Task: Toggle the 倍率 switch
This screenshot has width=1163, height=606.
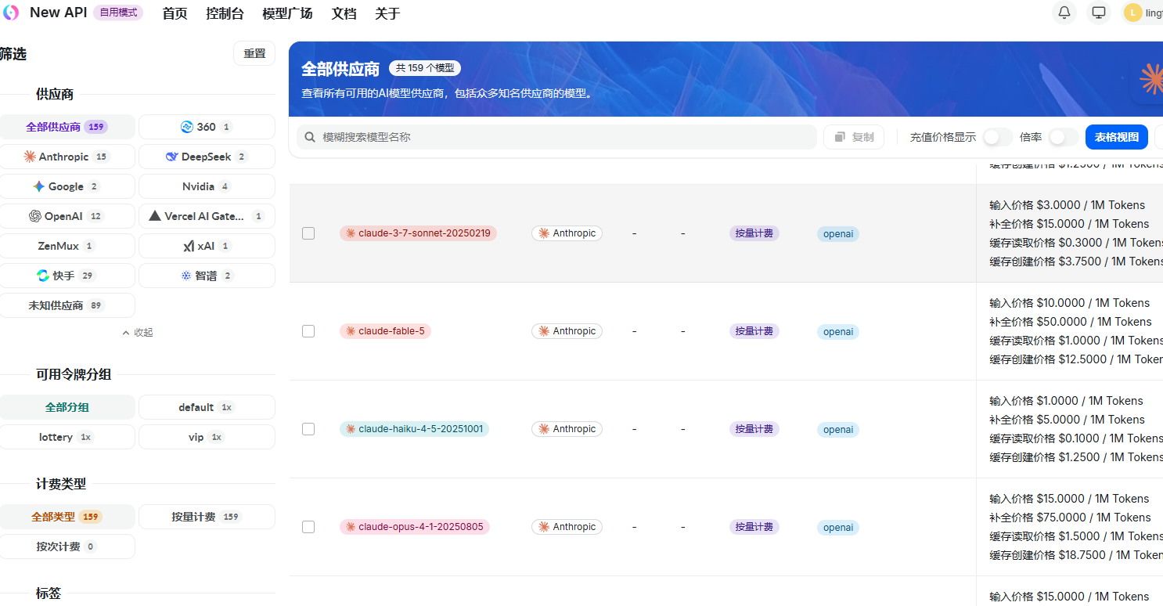Action: 1064,137
